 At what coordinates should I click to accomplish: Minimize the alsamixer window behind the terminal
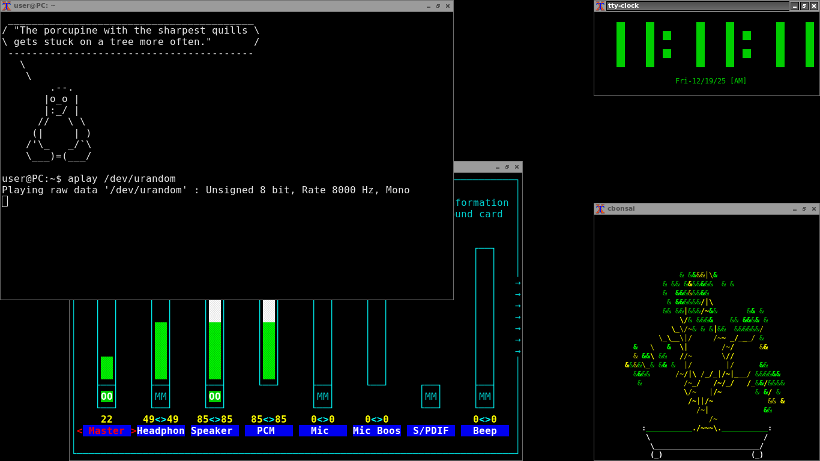coord(498,167)
